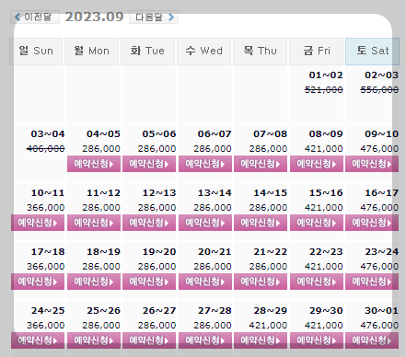This screenshot has height=357, width=406.
Task: Click the 366,000 price under 10~11
Action: [x=46, y=208]
